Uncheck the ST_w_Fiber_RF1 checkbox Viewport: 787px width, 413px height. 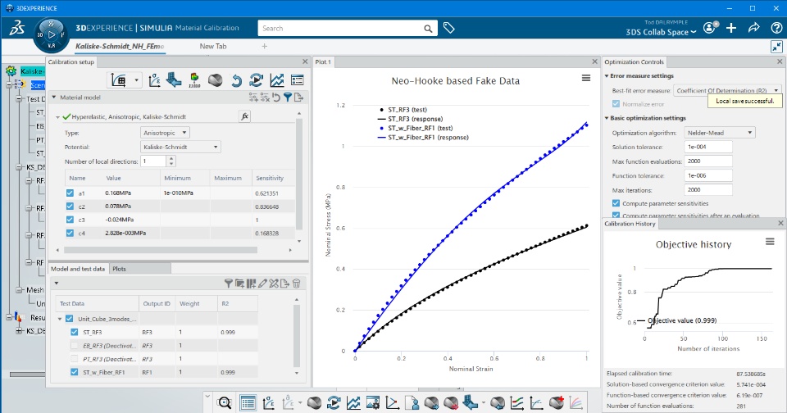[x=75, y=372]
